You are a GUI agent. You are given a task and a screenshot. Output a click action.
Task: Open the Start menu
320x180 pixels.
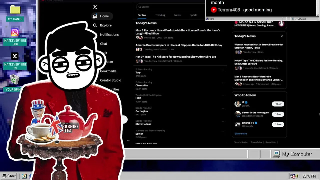[9, 176]
